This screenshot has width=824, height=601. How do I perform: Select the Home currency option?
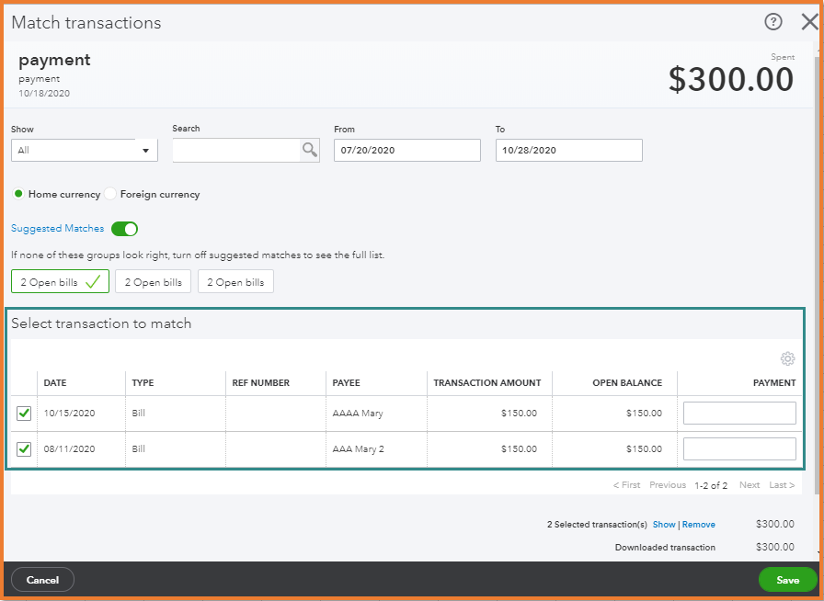coord(17,194)
